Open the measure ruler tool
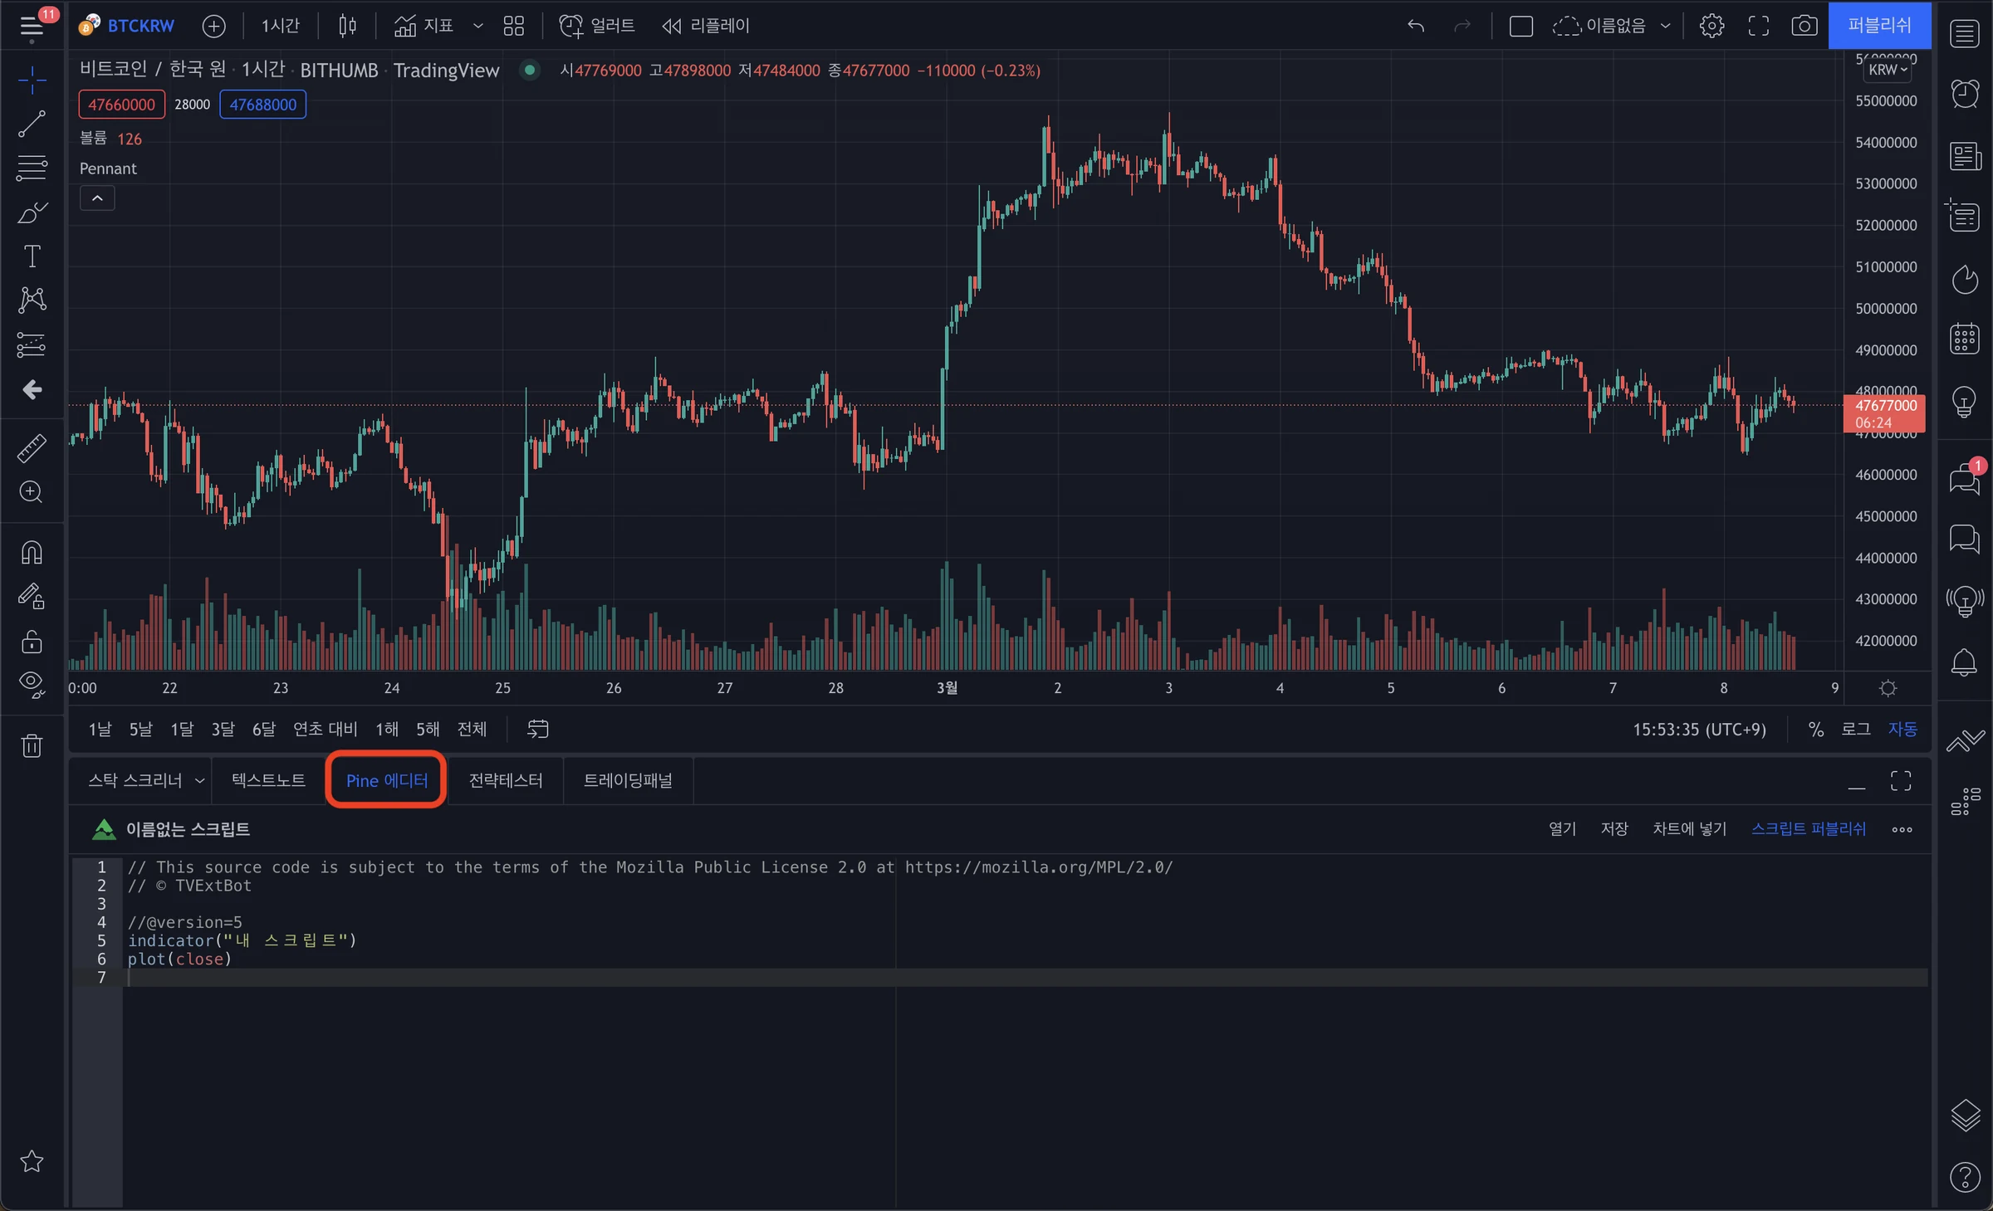Image resolution: width=1993 pixels, height=1211 pixels. [32, 448]
